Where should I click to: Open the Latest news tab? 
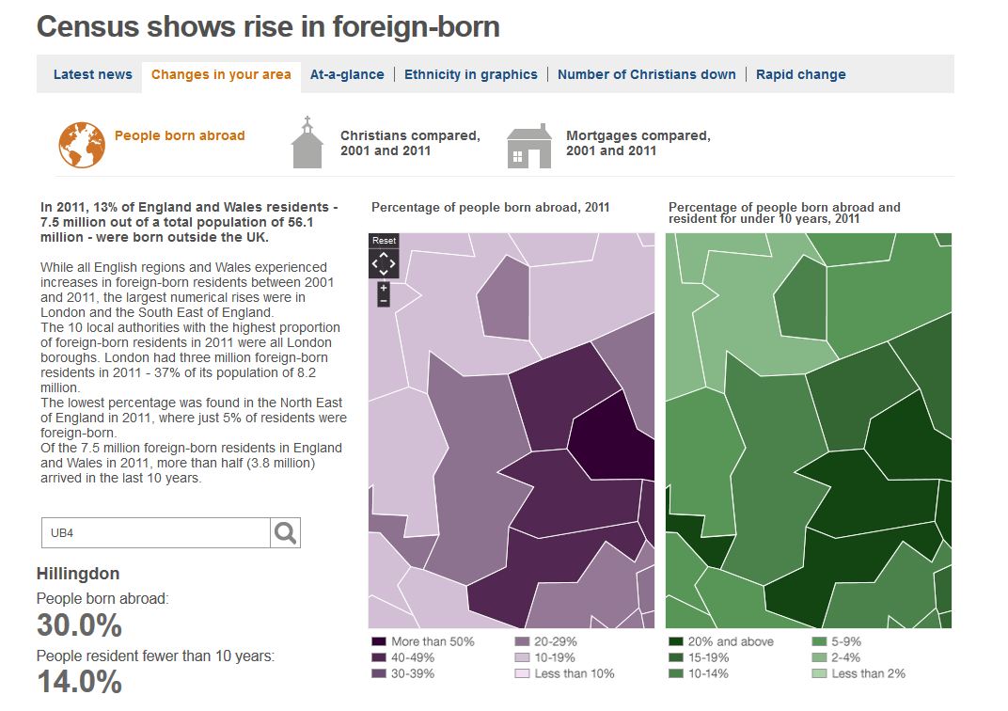click(92, 74)
